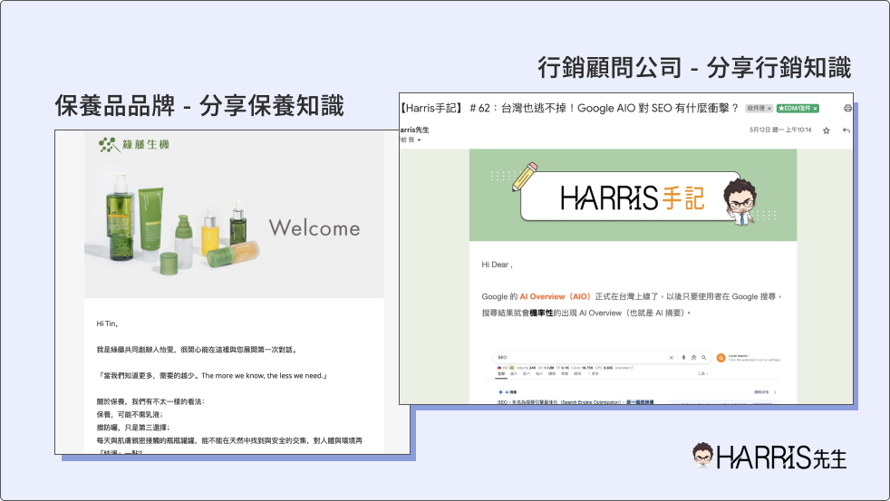Click the heading '行銷顧問公司 - 分享行銷知識'
Viewport: 890px width, 501px height.
[694, 68]
